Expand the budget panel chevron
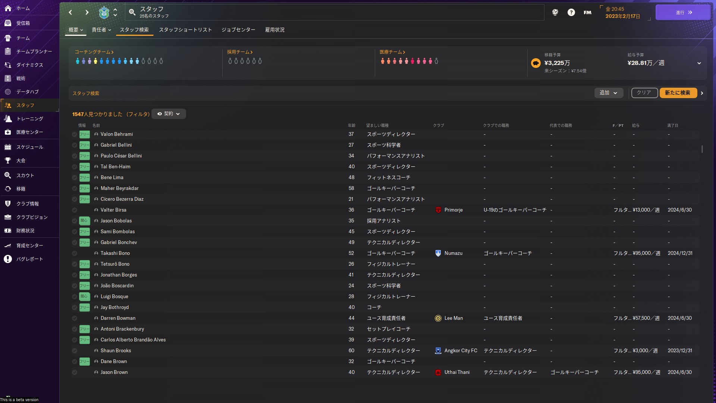The height and width of the screenshot is (403, 716). (699, 63)
